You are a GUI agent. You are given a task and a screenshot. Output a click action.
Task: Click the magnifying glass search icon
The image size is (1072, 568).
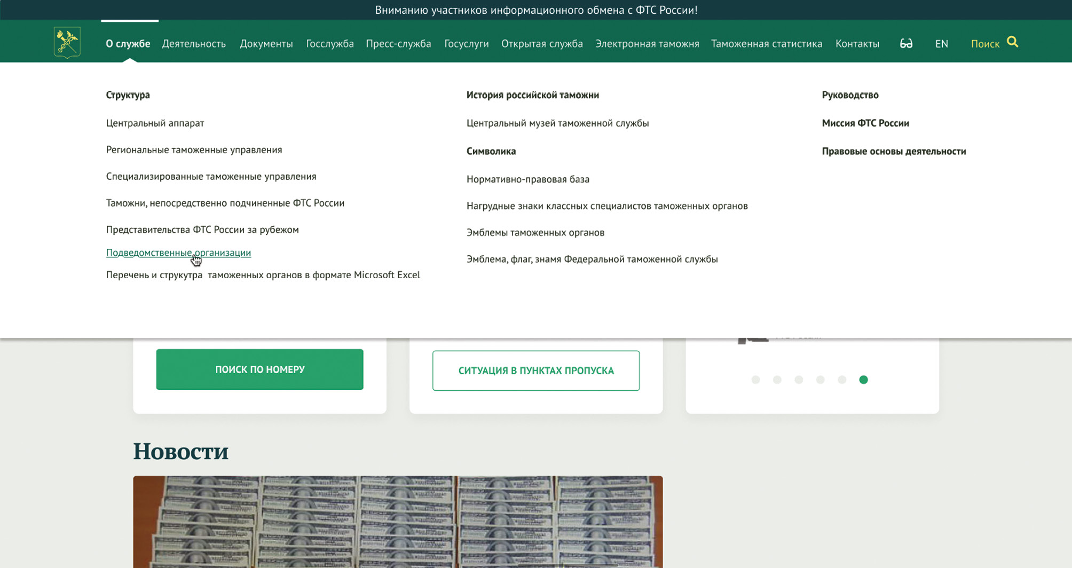tap(1012, 42)
